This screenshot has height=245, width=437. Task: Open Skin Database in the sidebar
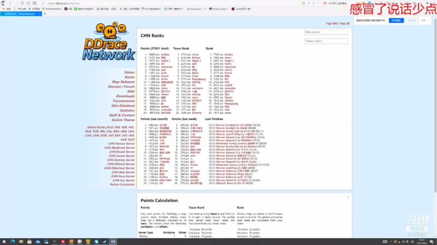point(123,106)
